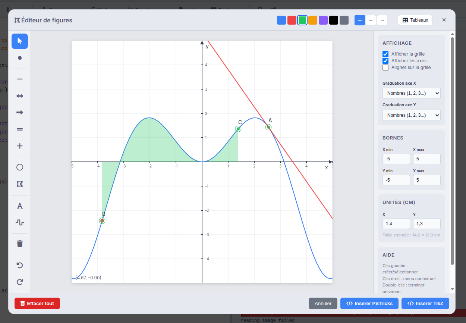466x323 pixels.
Task: Open the Tableaux panel
Action: [x=415, y=20]
